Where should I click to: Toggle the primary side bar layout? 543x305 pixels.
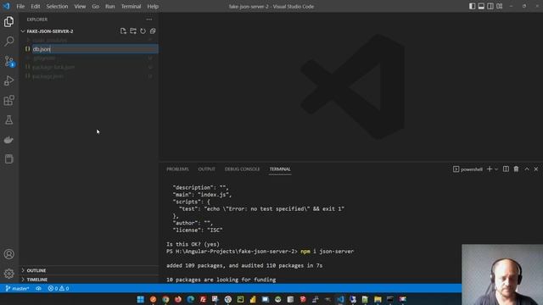[x=472, y=6]
